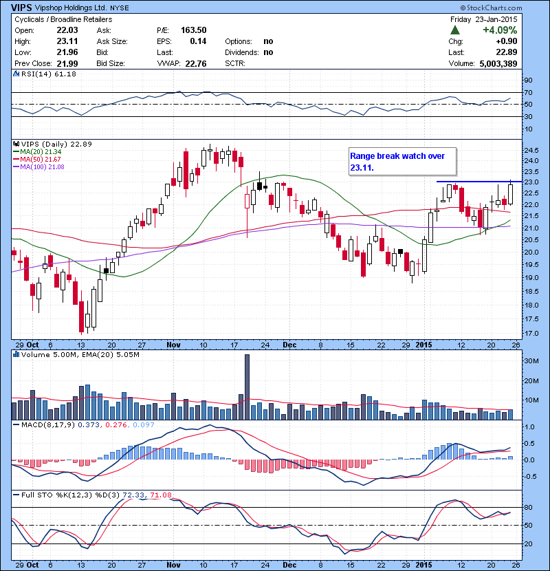The image size is (550, 571).
Task: Click the 30M volume axis label
Action: 531,361
